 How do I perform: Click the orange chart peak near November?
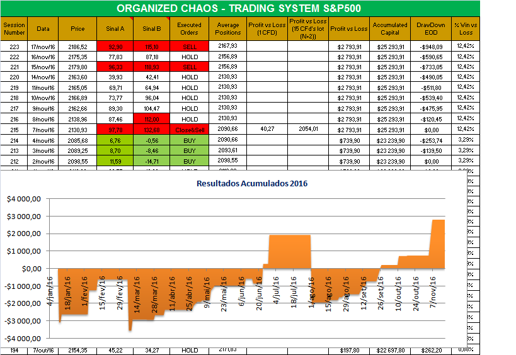pos(438,243)
